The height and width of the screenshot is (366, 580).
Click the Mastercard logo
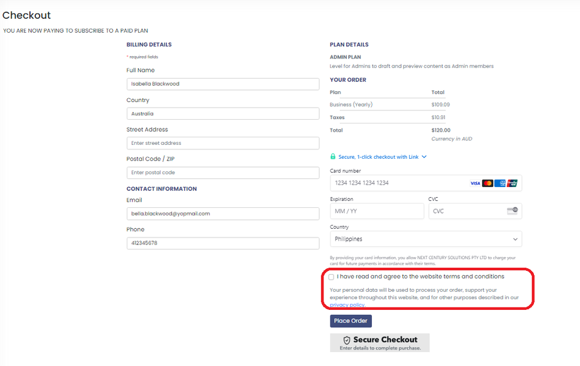click(x=487, y=183)
